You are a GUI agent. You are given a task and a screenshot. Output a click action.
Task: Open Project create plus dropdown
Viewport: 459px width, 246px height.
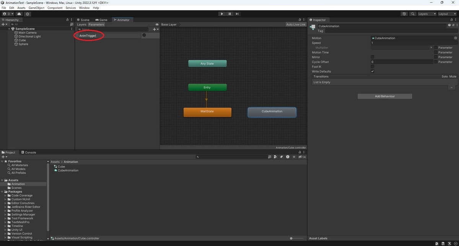[5, 157]
